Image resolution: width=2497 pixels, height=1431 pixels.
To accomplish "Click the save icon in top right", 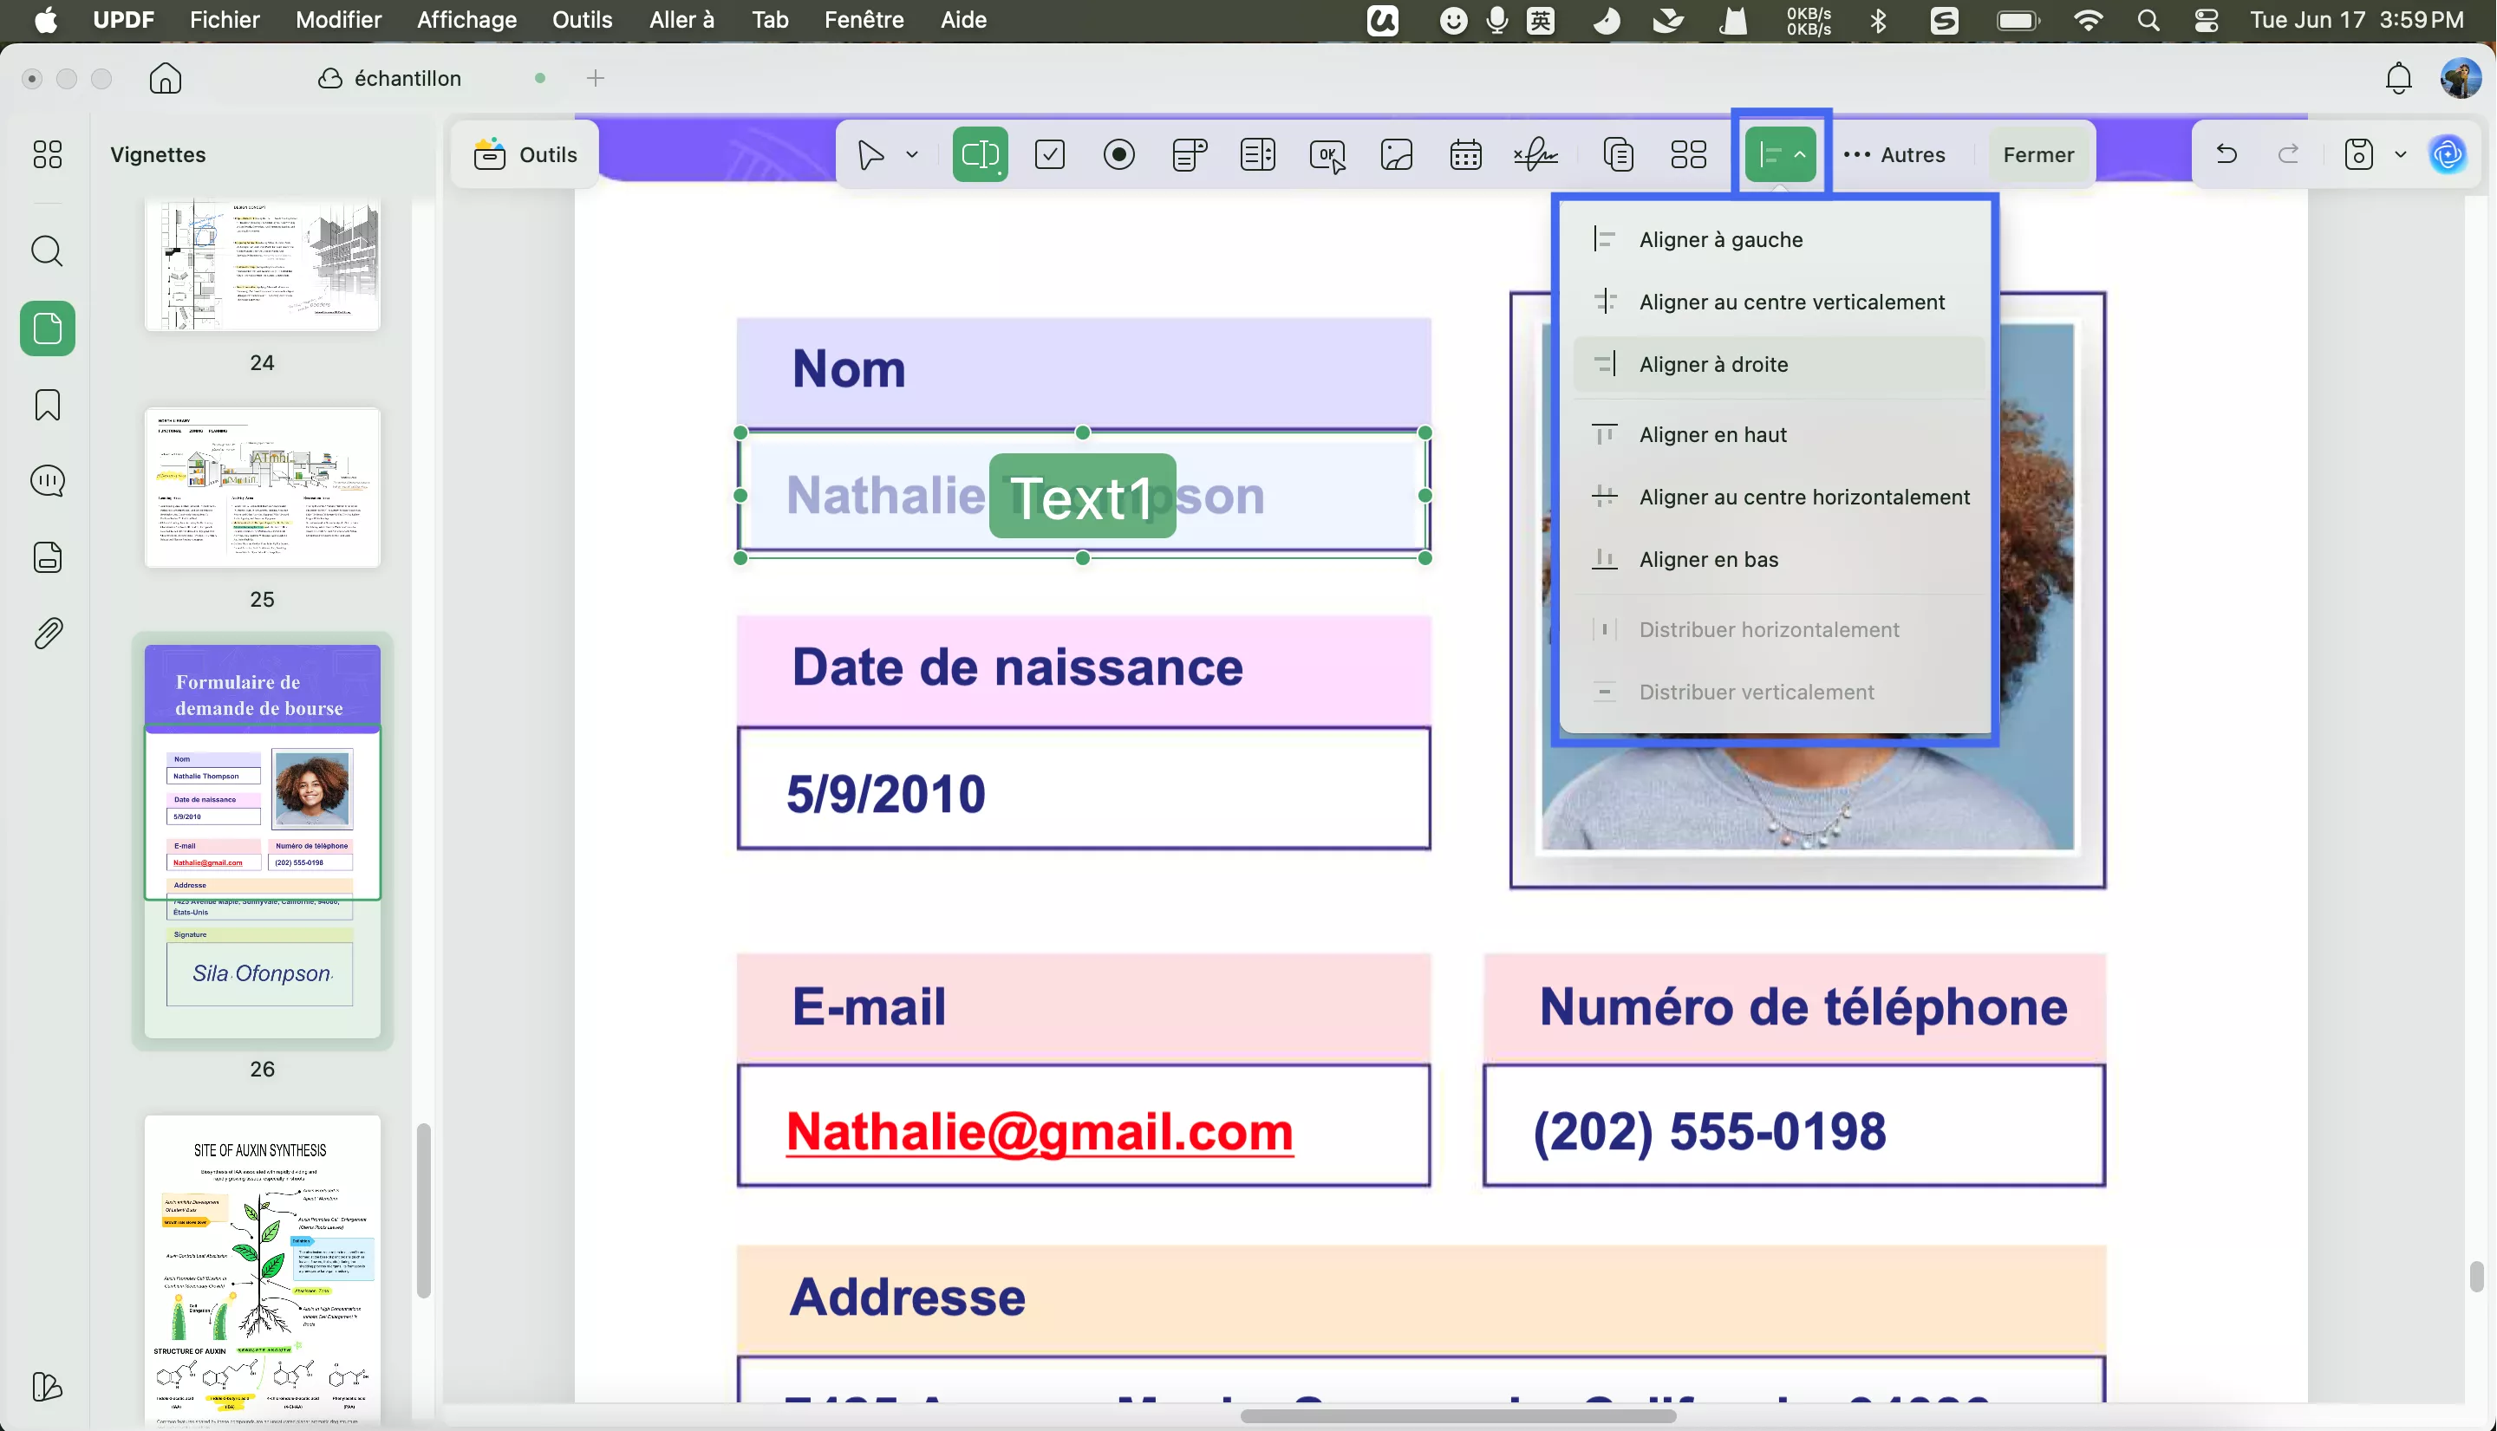I will [x=2358, y=154].
